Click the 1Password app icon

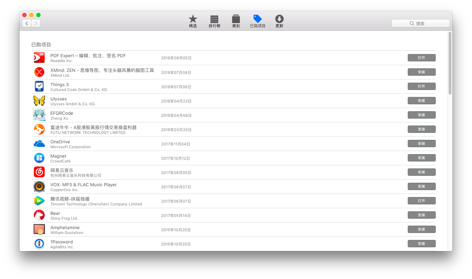coord(39,244)
